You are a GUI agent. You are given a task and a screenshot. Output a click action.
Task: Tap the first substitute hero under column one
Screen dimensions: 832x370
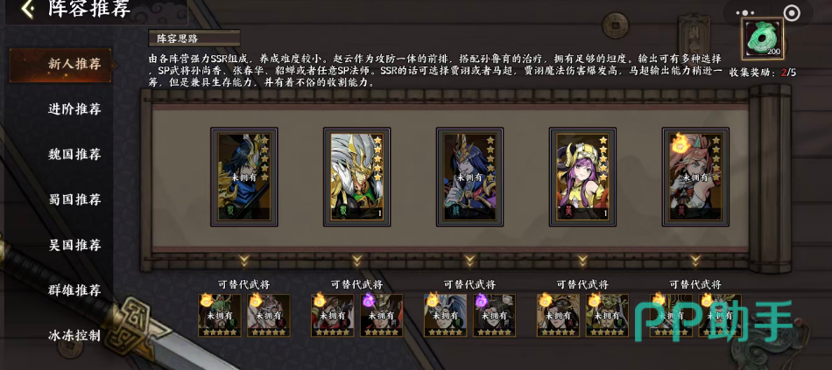[219, 316]
